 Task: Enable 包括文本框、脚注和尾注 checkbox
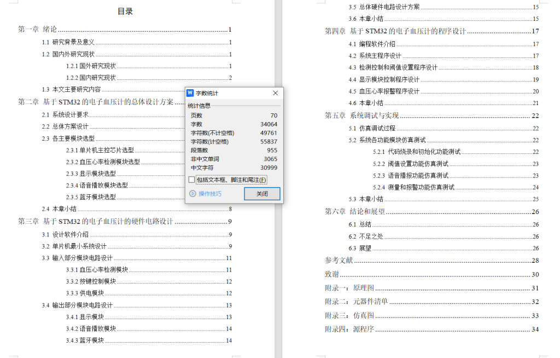190,180
